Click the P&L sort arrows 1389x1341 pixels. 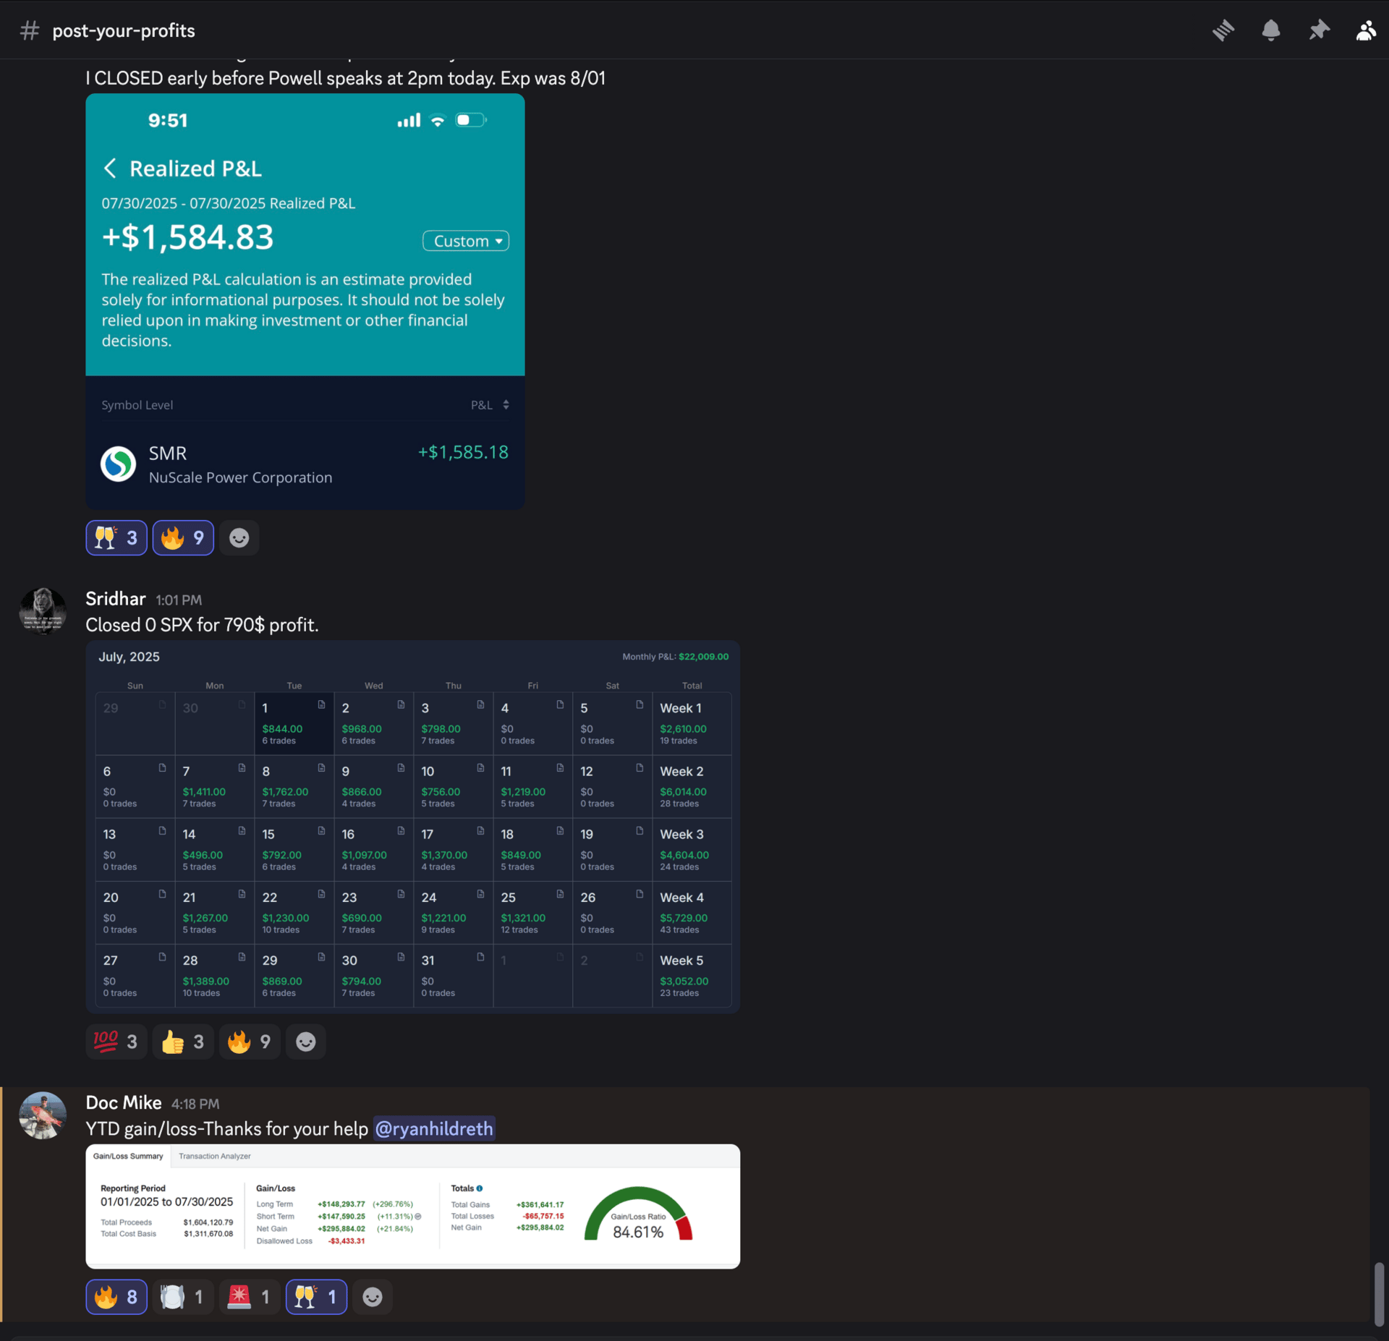[x=506, y=405]
